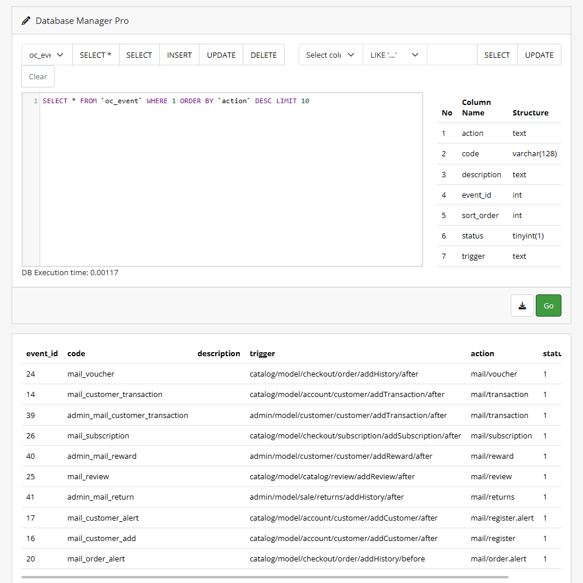Open the LIKE '...' operator dropdown
Viewport: 583px width, 583px height.
point(394,55)
